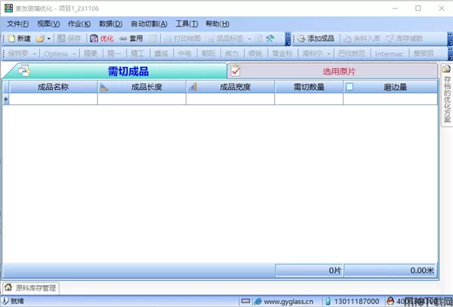Screen dimensions: 453x307
Task: Click empty 需切数量 cell in first row
Action: click(309, 99)
